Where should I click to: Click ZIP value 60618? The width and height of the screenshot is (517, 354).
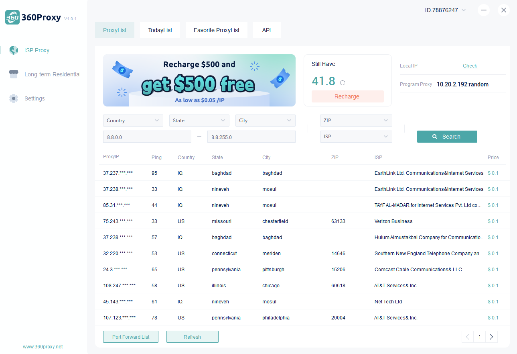(338, 286)
